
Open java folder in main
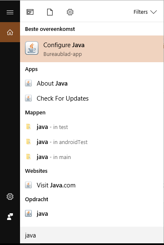point(92,157)
